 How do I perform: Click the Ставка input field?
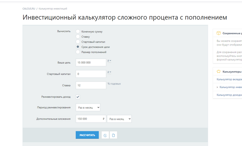click(x=91, y=85)
